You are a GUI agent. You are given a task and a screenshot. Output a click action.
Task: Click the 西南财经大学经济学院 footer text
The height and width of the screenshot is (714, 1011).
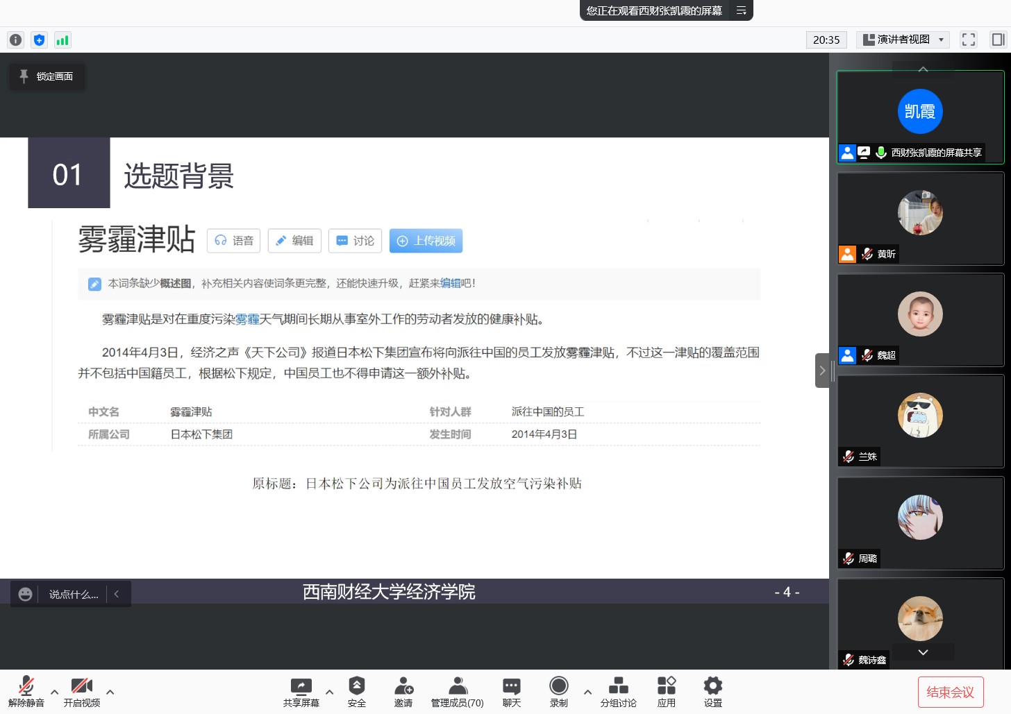coord(389,592)
